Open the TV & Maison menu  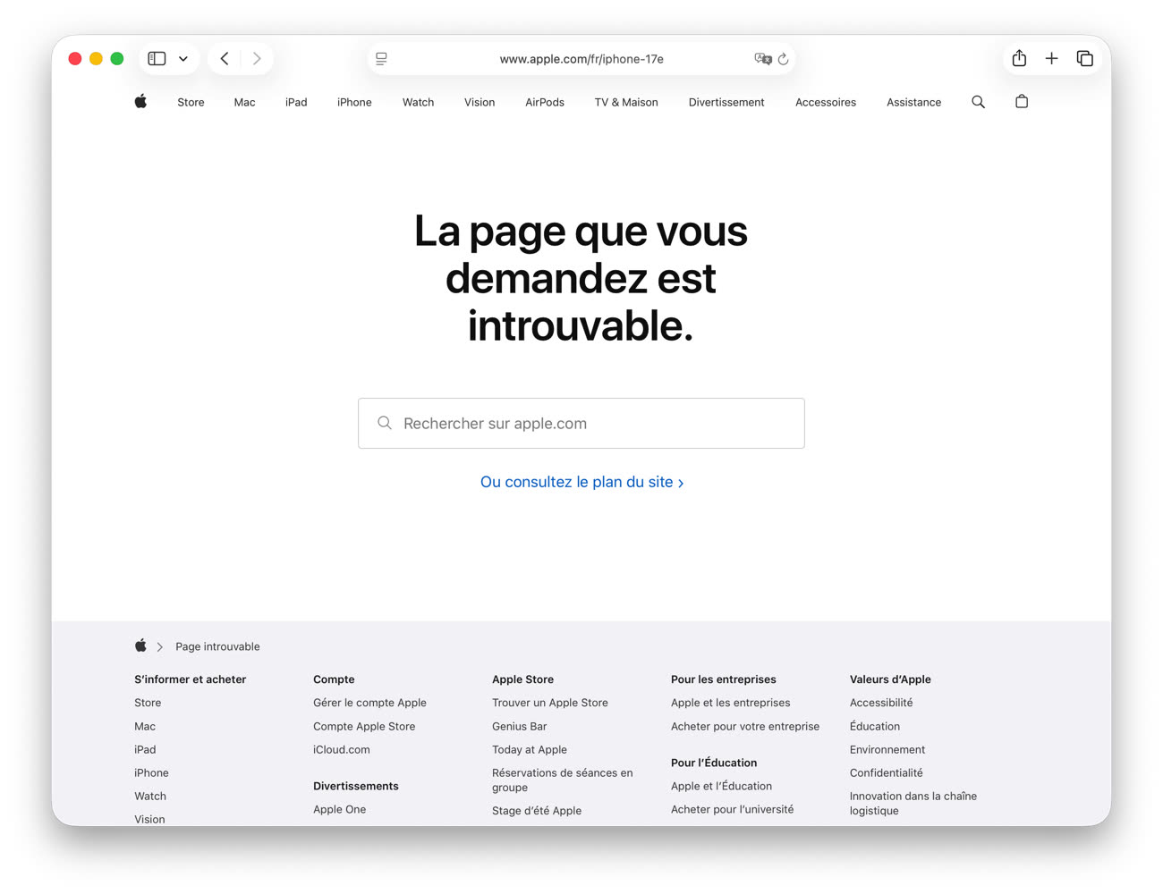click(x=626, y=103)
